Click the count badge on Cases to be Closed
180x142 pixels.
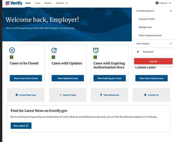(12, 57)
